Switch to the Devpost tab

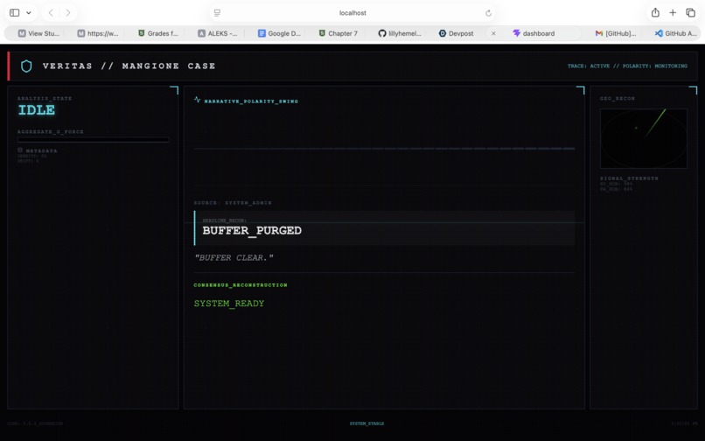[456, 33]
